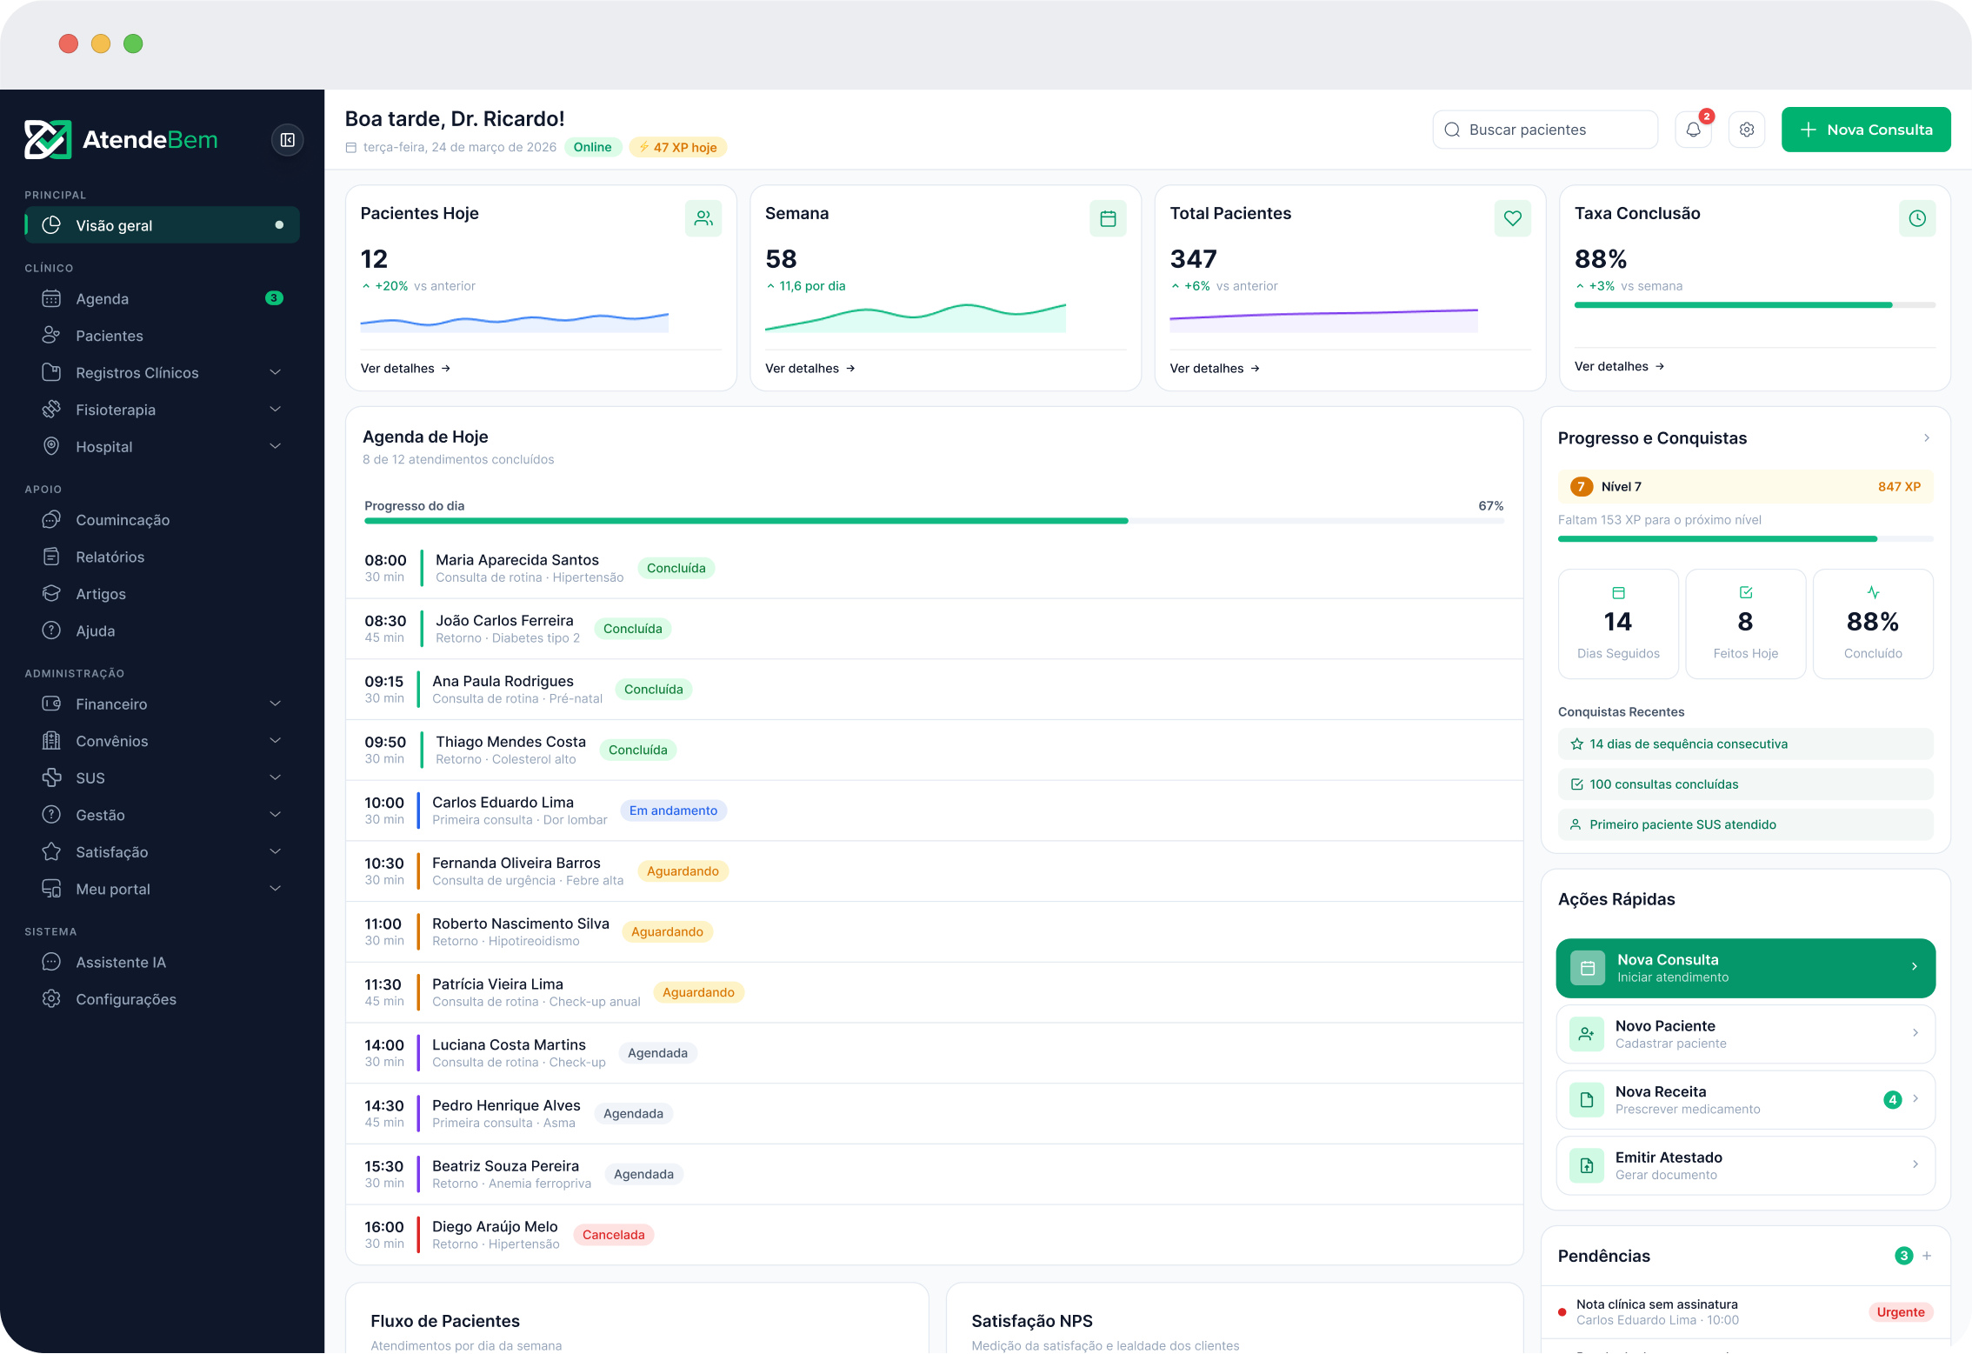This screenshot has width=1972, height=1354.
Task: Click the AtendeBem logo
Action: [121, 140]
